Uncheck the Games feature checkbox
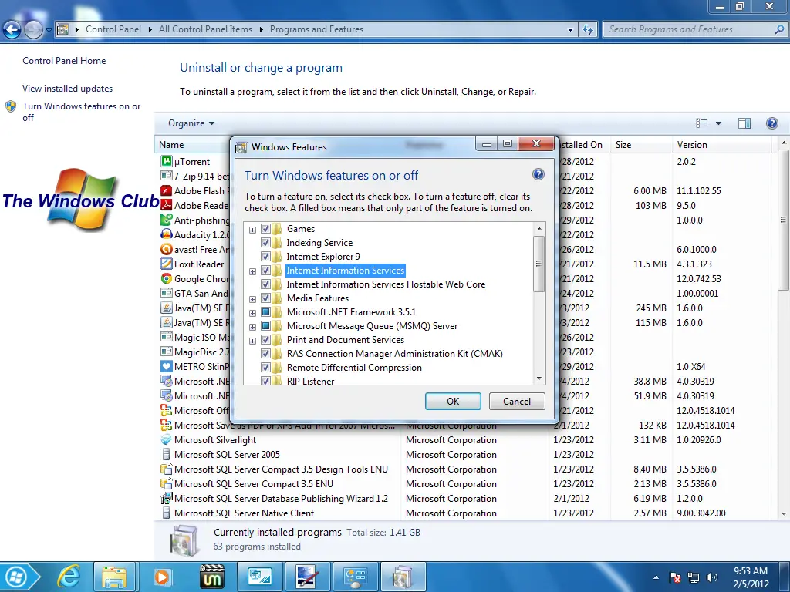 (x=265, y=228)
